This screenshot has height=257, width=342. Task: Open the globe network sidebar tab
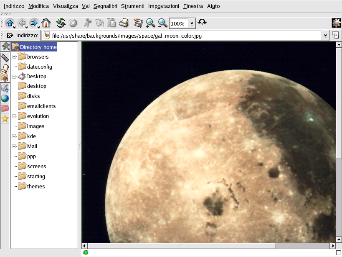click(5, 98)
